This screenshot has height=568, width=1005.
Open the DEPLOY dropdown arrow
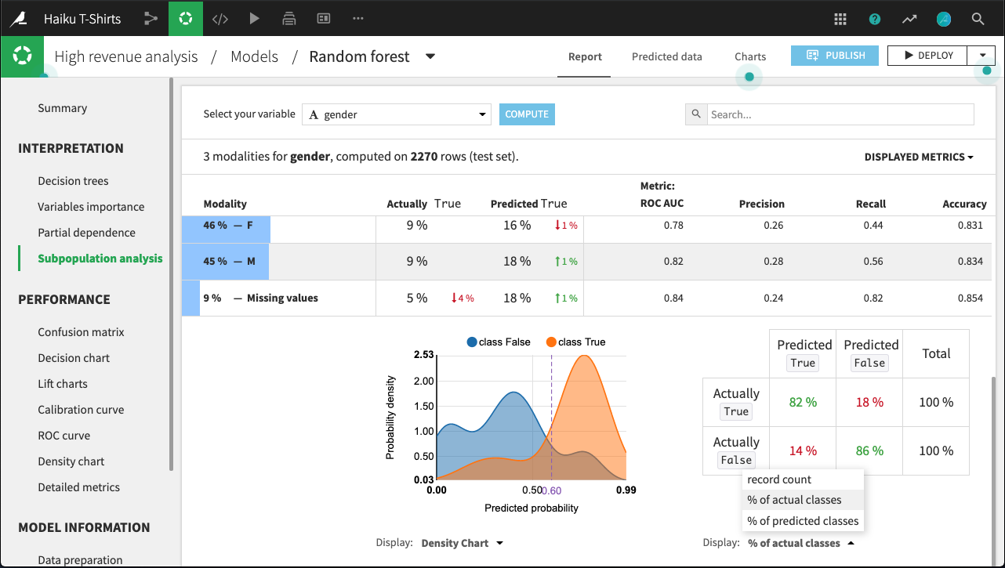pos(981,56)
